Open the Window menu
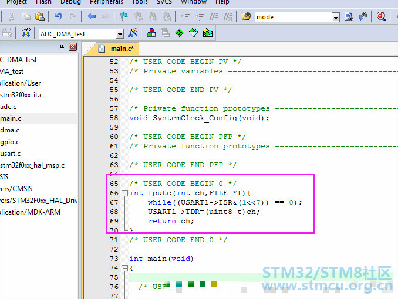The image size is (398, 299). coord(194,2)
